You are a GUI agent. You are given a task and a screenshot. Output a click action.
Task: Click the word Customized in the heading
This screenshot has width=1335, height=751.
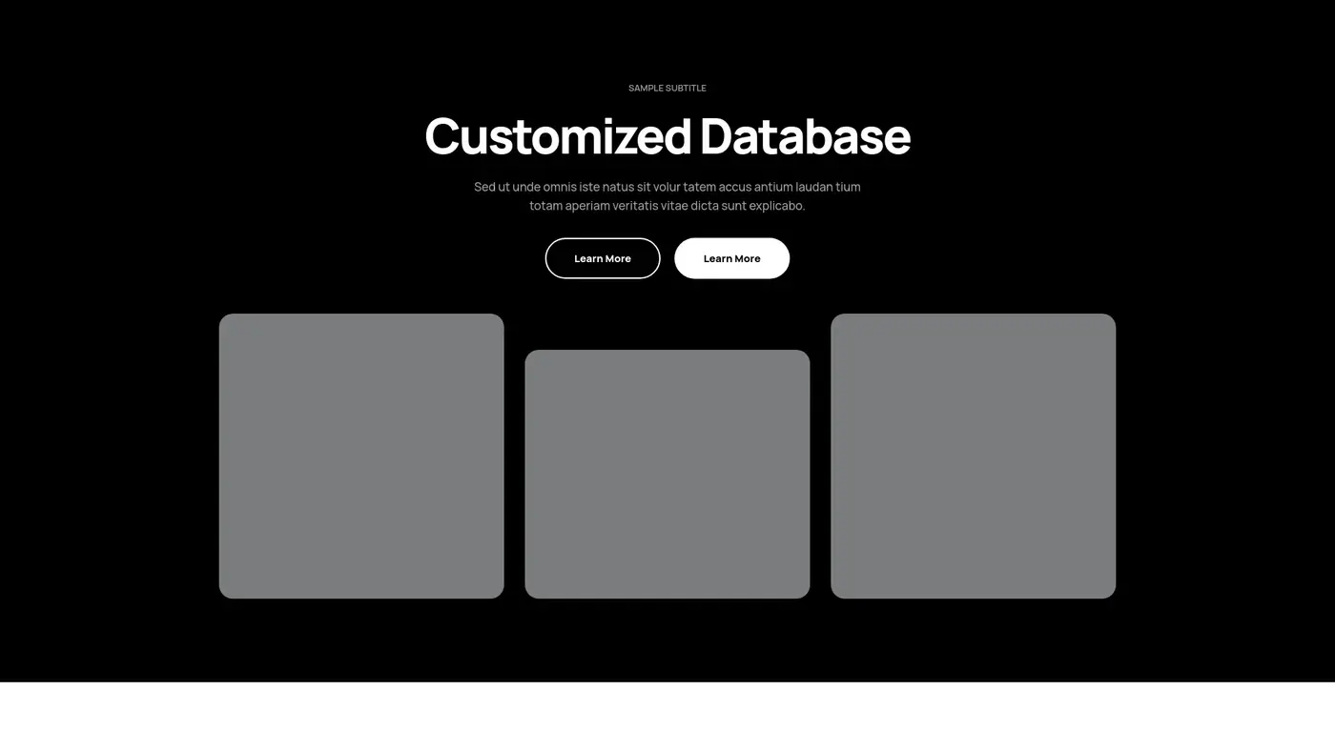557,136
